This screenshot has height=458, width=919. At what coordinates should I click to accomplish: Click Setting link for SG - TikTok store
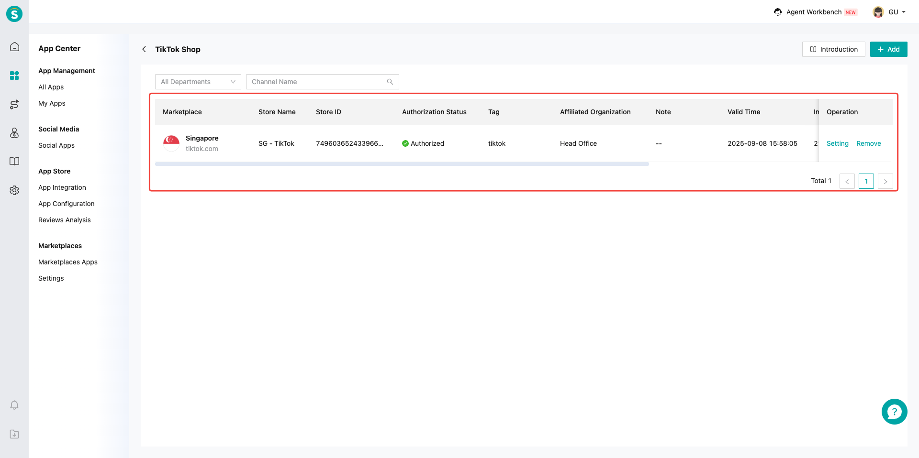(x=837, y=143)
